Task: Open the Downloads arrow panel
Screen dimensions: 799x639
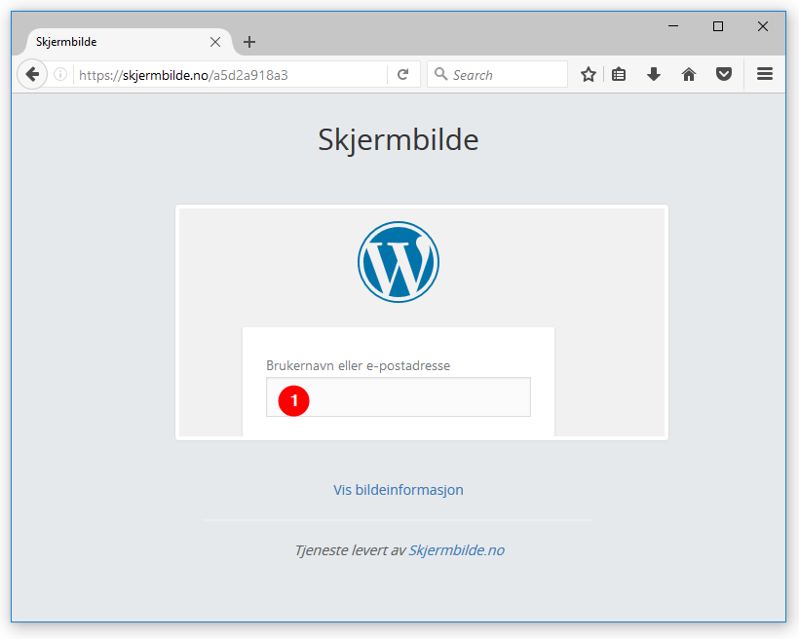Action: [654, 75]
